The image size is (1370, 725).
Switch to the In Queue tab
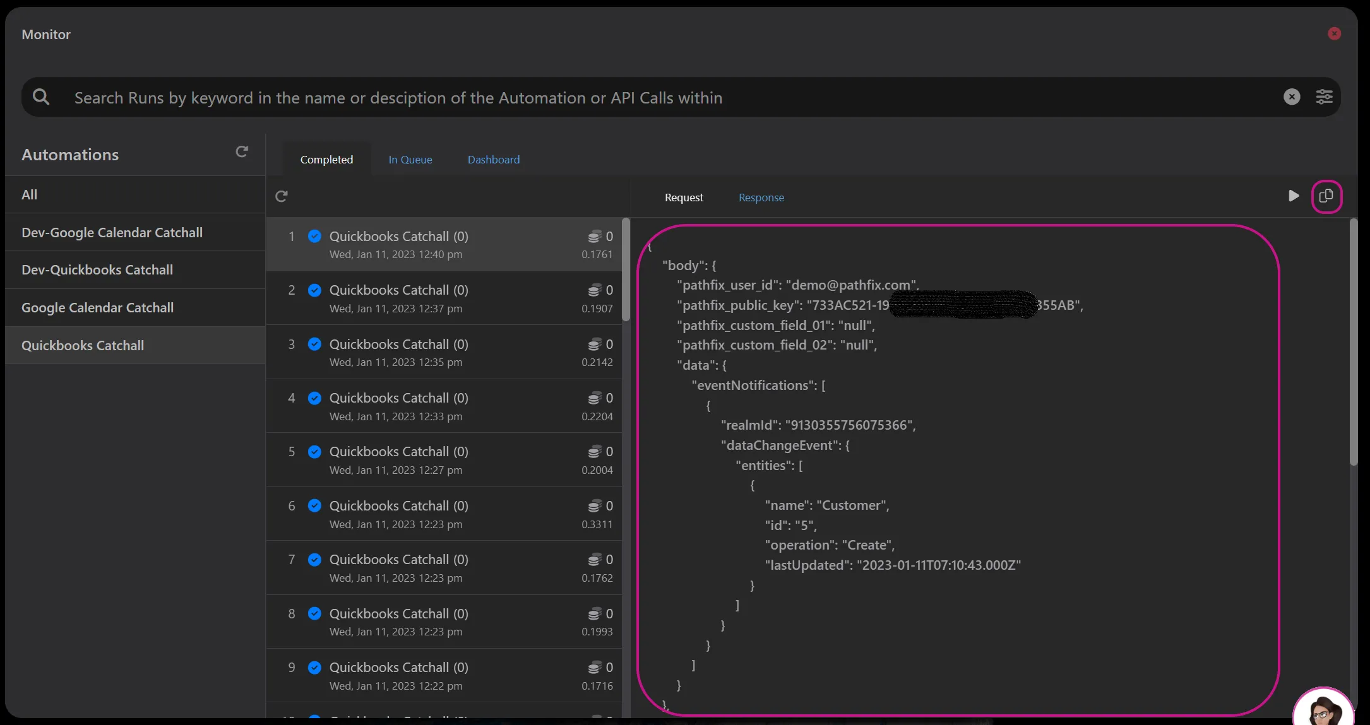click(410, 160)
